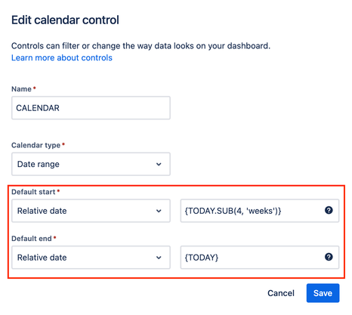
Task: Expand Default end Relative date selector
Action: pos(91,258)
